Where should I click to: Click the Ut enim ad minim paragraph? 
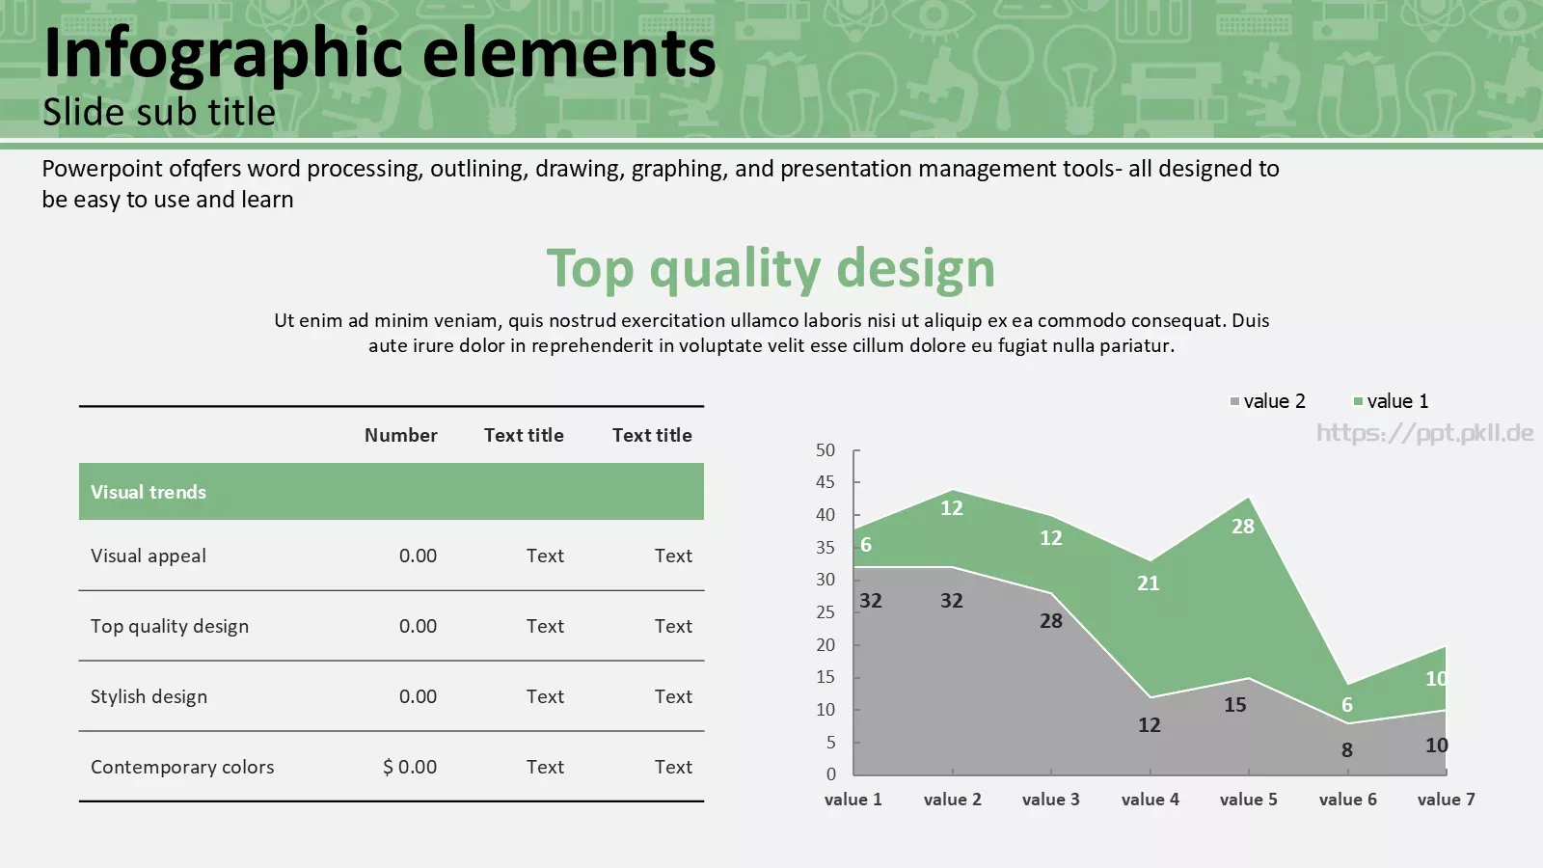click(x=771, y=333)
